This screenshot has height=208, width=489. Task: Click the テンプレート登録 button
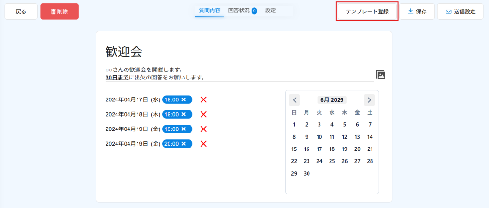[367, 12]
